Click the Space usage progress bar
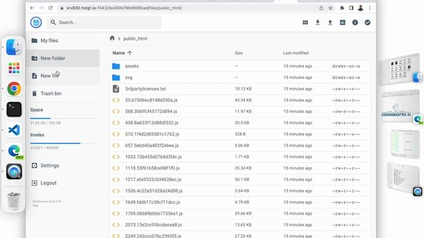Viewport: 424px width, 238px height. coord(62,118)
